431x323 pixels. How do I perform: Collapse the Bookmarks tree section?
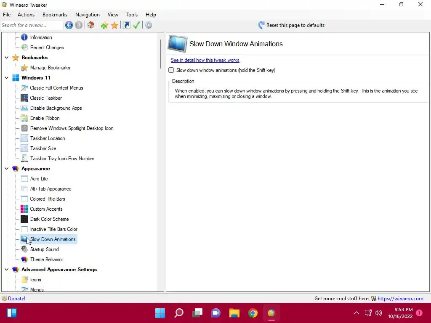click(x=7, y=57)
